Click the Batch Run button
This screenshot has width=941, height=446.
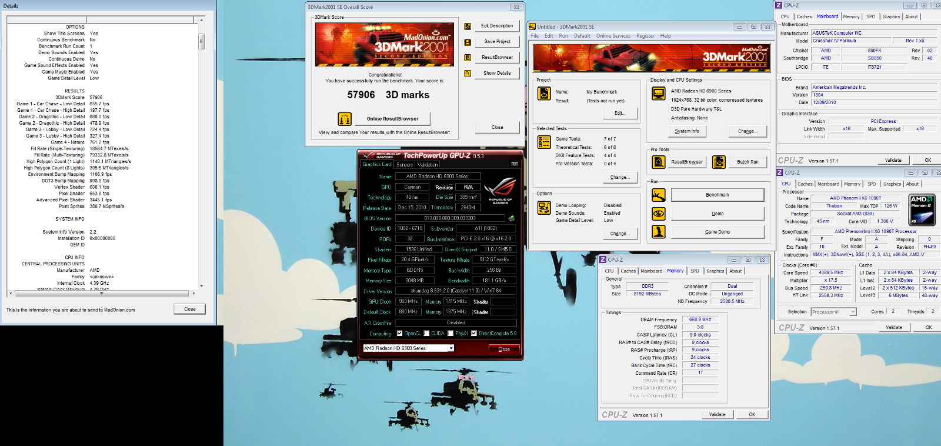pyautogui.click(x=748, y=162)
